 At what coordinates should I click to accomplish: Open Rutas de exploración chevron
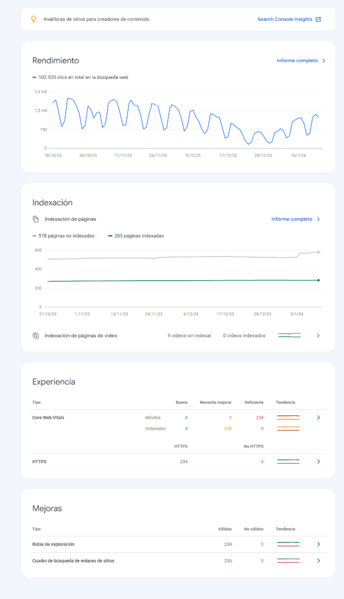click(318, 544)
